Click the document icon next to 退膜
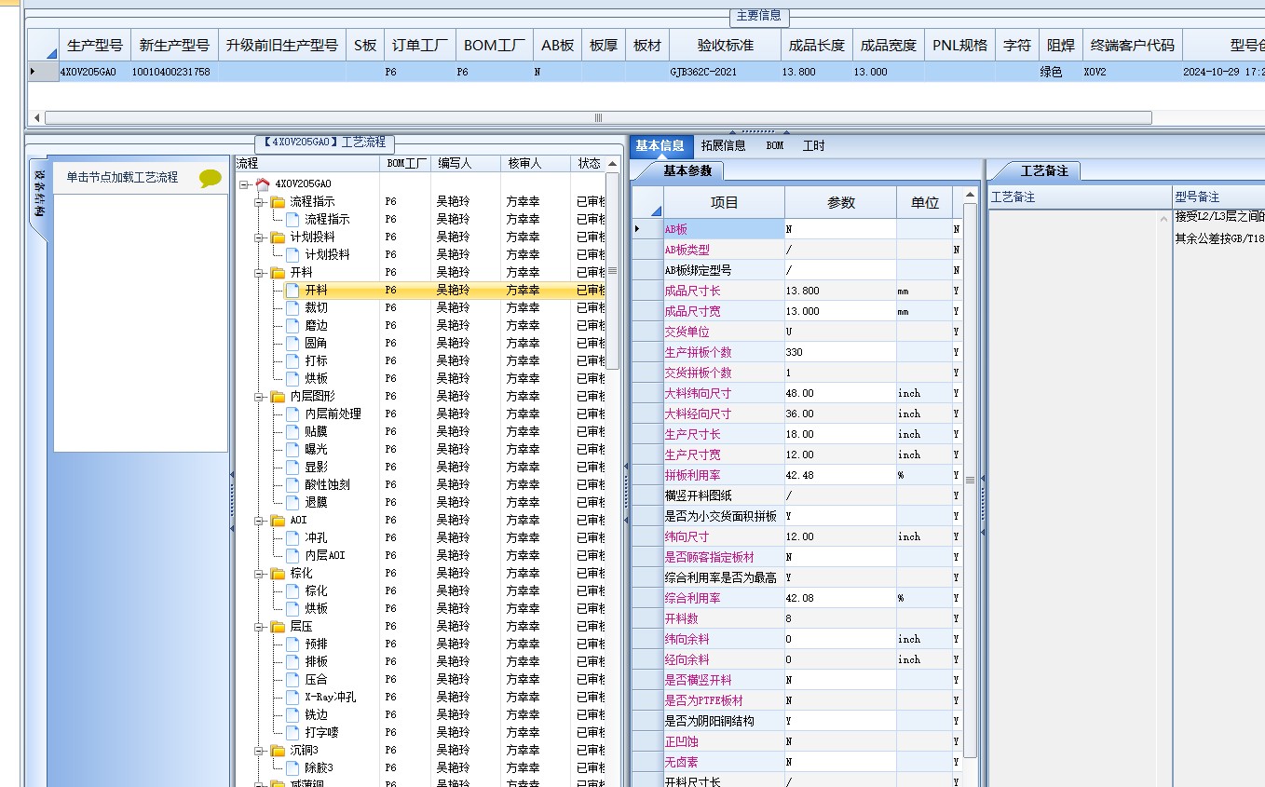Viewport: 1265px width, 787px height. coord(292,502)
